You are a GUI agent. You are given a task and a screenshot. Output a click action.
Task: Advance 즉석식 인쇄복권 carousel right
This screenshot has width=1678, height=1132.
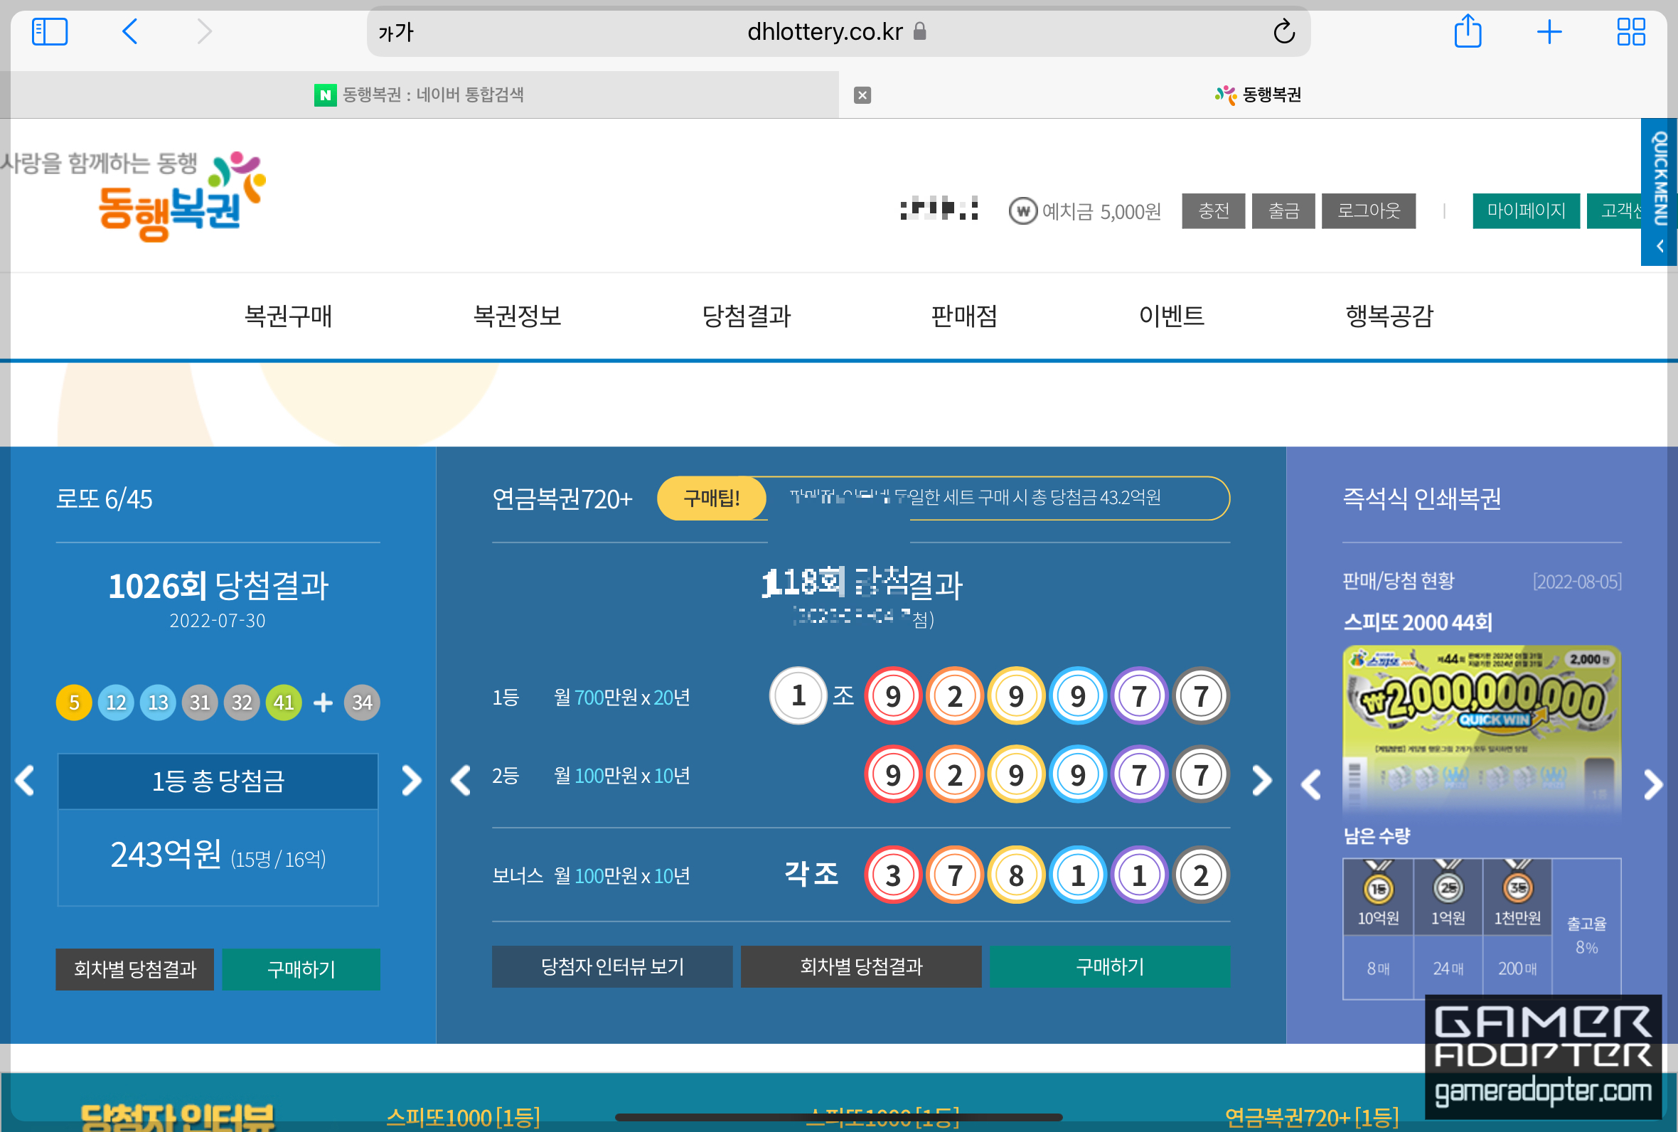click(x=1652, y=785)
